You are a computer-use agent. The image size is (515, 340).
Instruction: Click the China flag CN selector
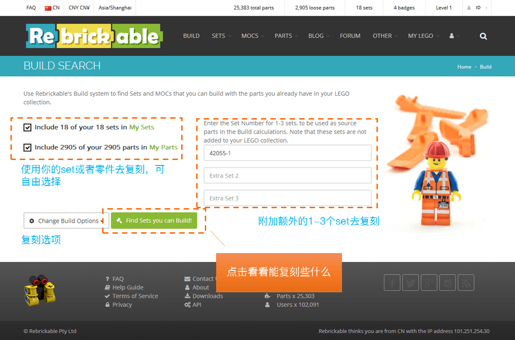click(52, 8)
